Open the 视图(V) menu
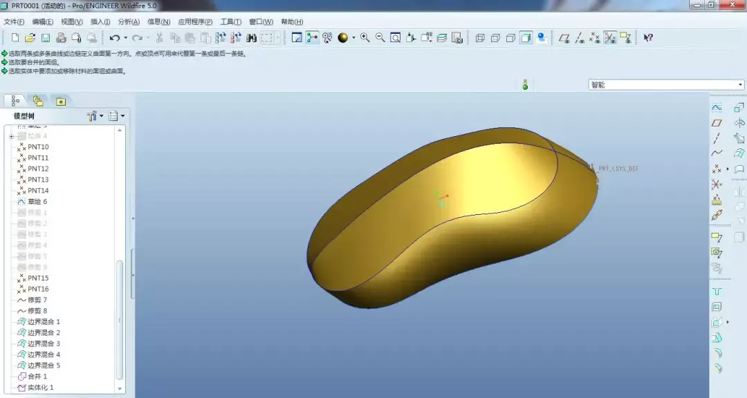 pyautogui.click(x=71, y=22)
